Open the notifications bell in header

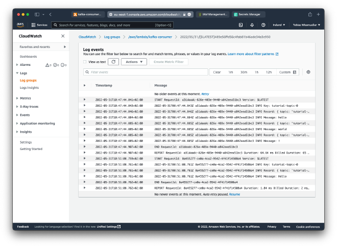pyautogui.click(x=251, y=24)
